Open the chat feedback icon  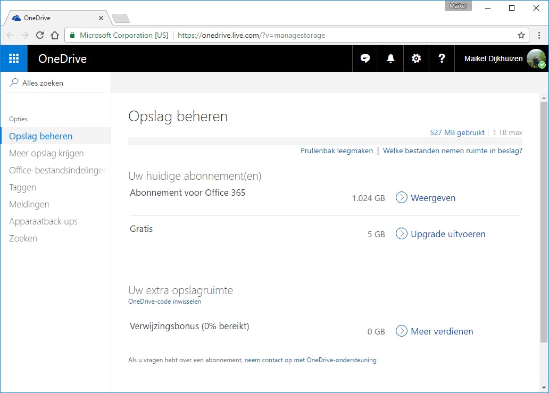pos(365,58)
